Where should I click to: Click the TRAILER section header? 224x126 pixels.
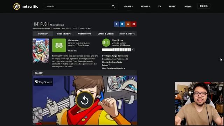point(85,73)
